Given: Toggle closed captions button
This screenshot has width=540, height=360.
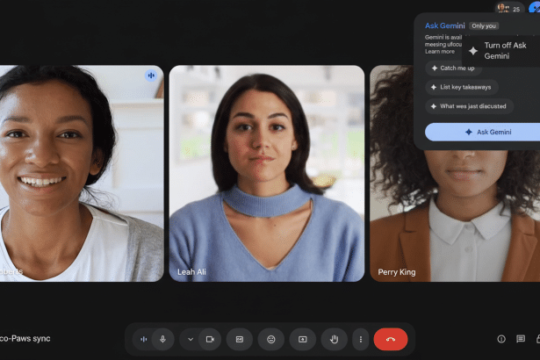Looking at the screenshot, I should tap(240, 339).
